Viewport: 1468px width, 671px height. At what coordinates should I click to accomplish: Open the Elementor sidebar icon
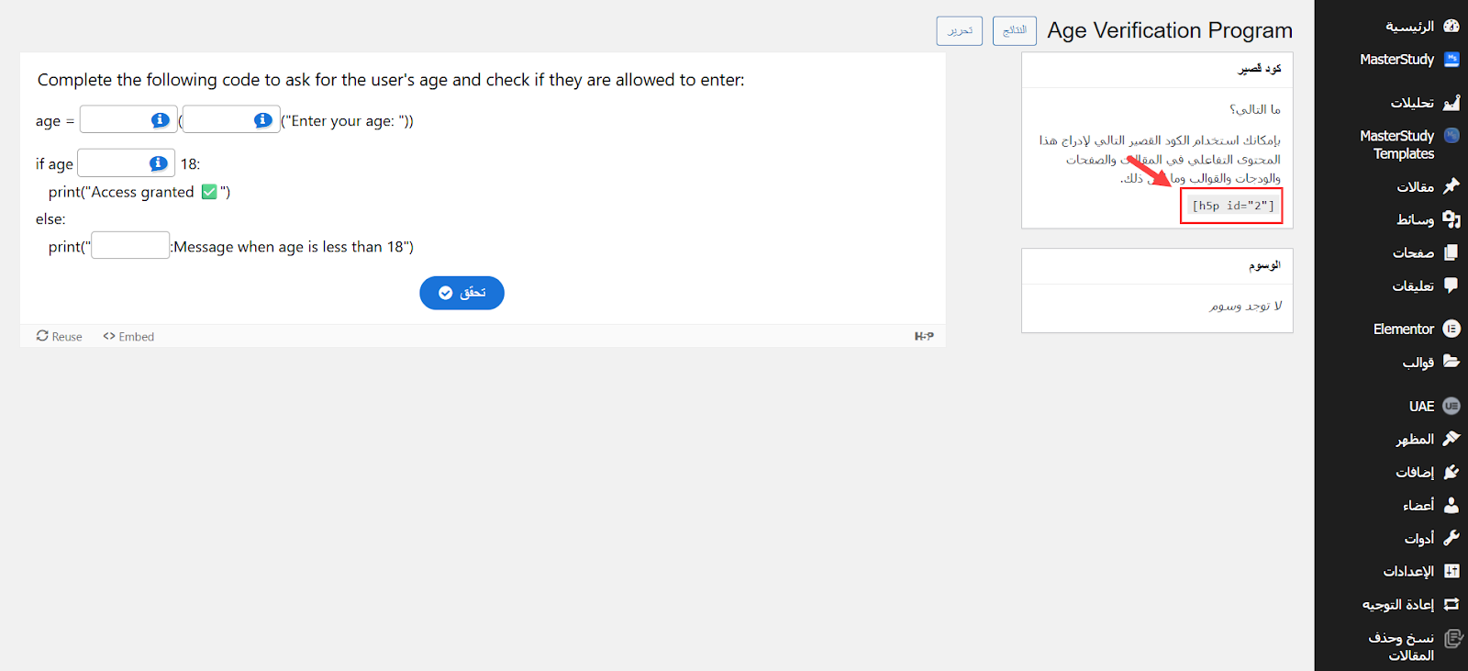[1451, 329]
